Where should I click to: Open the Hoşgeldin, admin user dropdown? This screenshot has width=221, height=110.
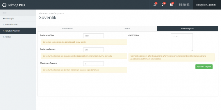(x=207, y=5)
